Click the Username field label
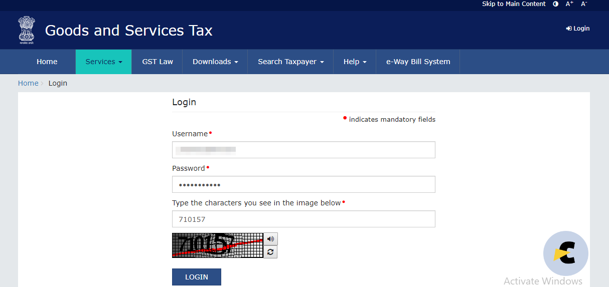Screen dimensions: 609x287 coord(190,134)
